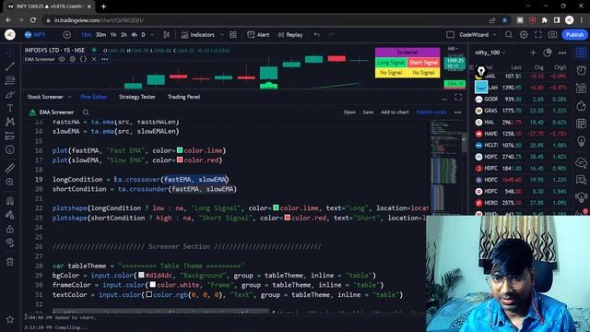Image resolution: width=590 pixels, height=332 pixels.
Task: Select the GODF row in watchlist
Action: click(x=521, y=99)
